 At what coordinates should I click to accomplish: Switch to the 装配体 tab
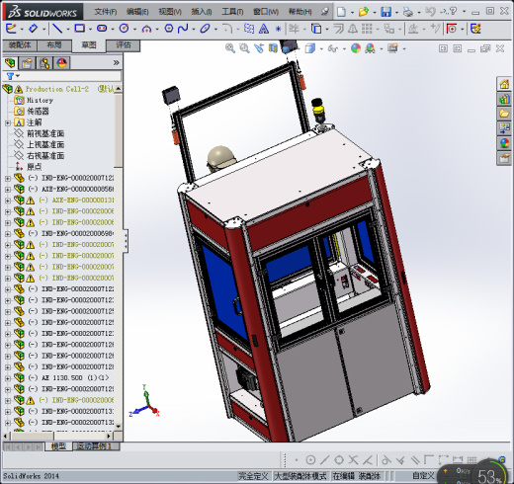(x=20, y=45)
